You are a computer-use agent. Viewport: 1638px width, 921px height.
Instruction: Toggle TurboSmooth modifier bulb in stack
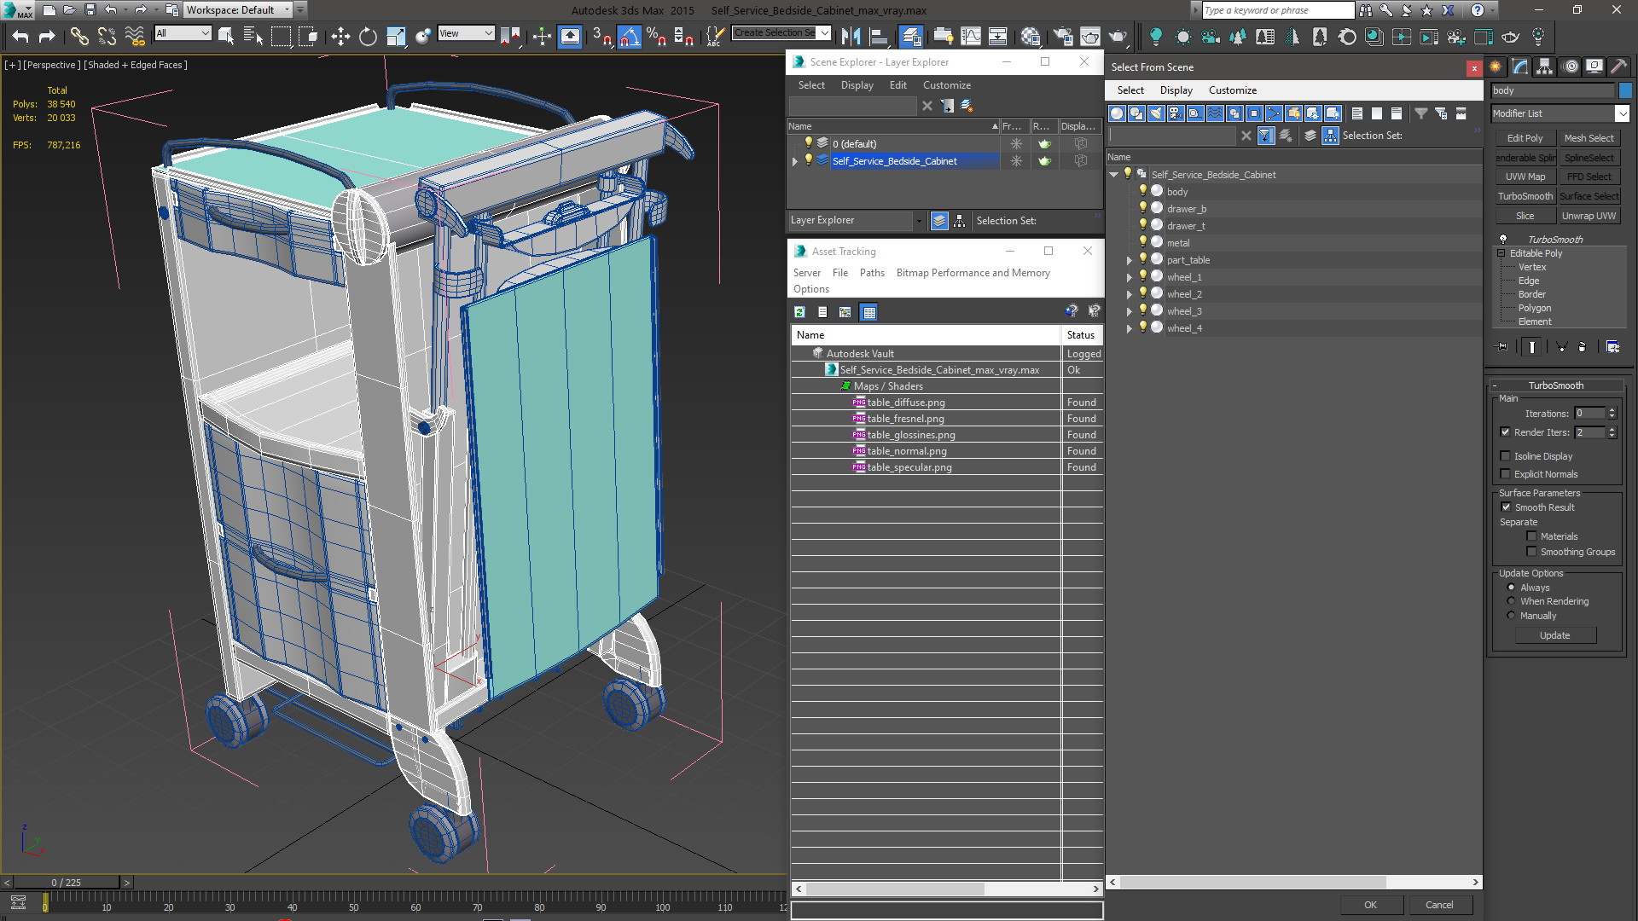point(1503,240)
